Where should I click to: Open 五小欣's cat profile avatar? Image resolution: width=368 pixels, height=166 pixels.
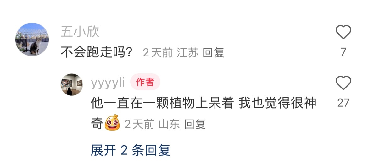click(32, 39)
